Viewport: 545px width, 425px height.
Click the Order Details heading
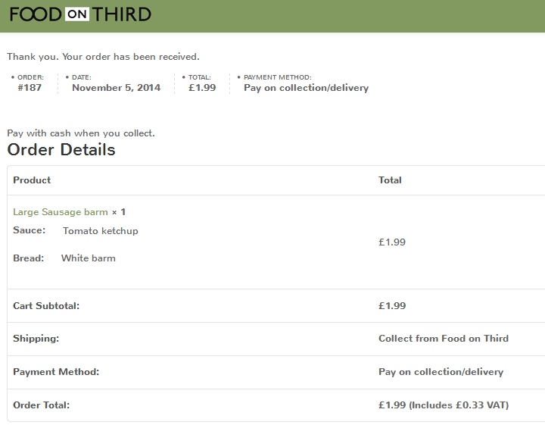[61, 149]
